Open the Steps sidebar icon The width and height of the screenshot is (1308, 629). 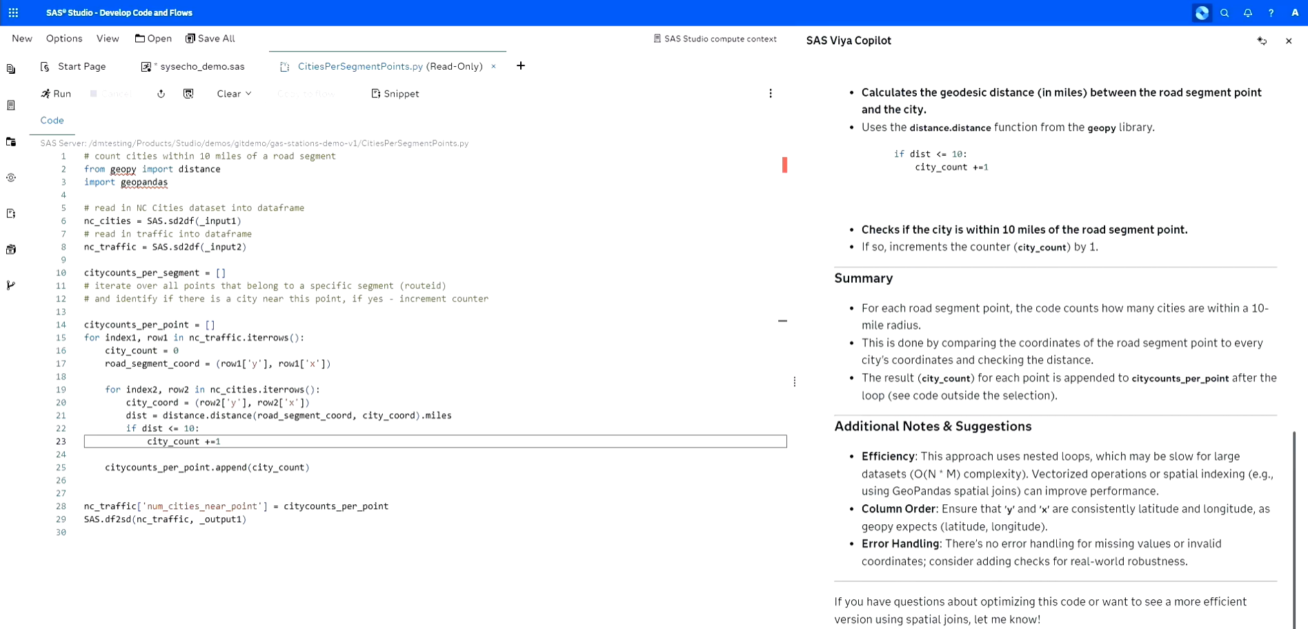(x=11, y=177)
